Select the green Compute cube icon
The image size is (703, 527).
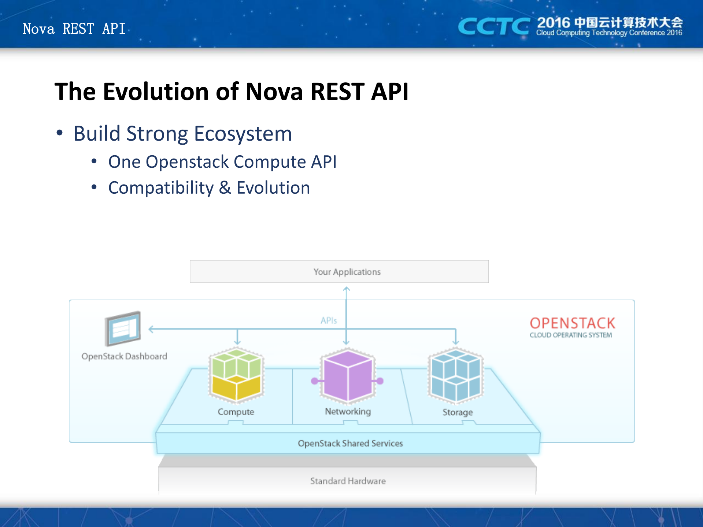(236, 375)
